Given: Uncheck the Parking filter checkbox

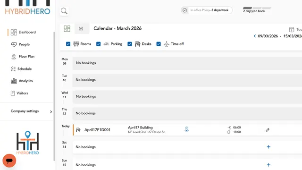Looking at the screenshot, I should pos(99,44).
